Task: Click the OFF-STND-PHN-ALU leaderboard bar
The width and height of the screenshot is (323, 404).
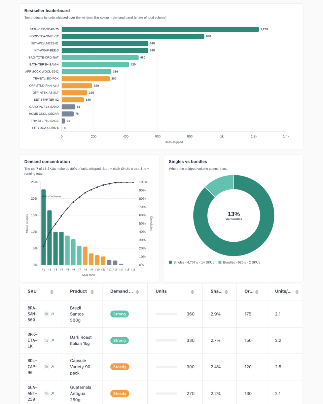Action: [x=77, y=86]
